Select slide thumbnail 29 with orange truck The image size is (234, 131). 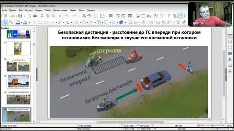19,82
